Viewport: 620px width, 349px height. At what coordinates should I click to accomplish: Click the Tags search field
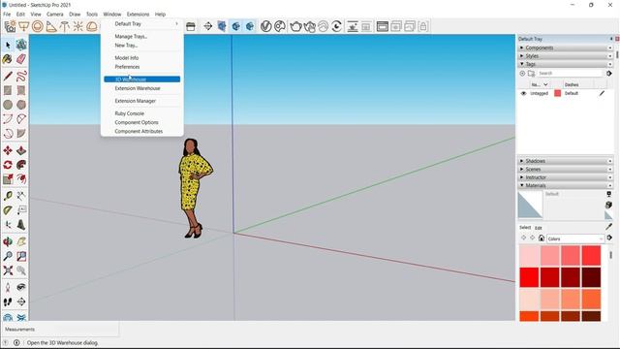570,74
